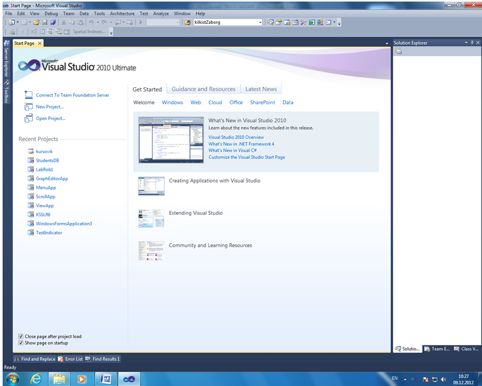Open What's New in .NET Framework 4
482x386 pixels.
point(242,144)
